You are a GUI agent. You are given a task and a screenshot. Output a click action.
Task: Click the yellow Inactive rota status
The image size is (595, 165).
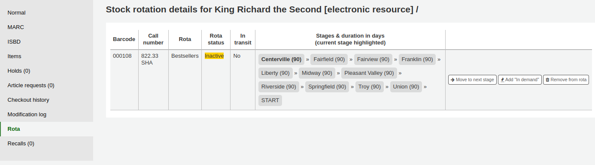coord(214,56)
